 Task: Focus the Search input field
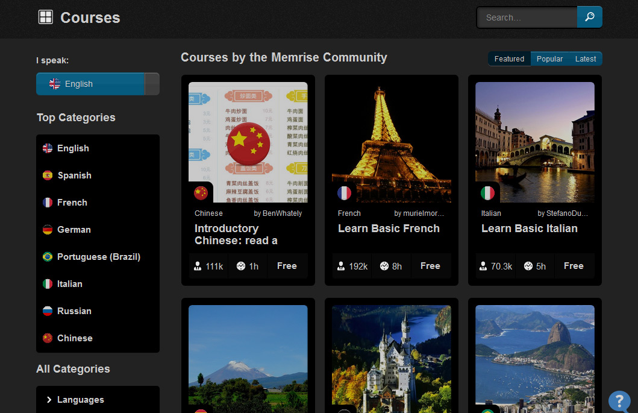[527, 17]
